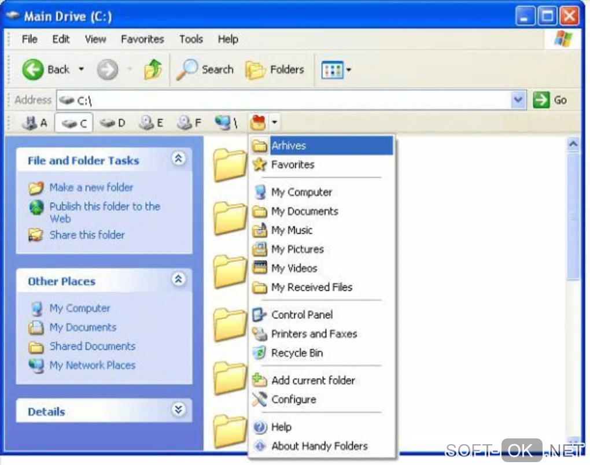590x465 pixels.
Task: Select Favorites in the Handy Folders list
Action: click(322, 164)
